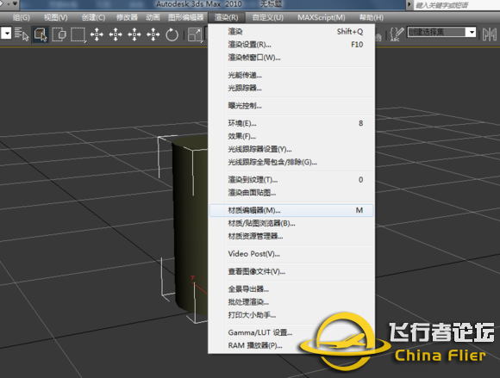The image size is (500, 378).
Task: Open 曝光控制... entry
Action: 291,106
